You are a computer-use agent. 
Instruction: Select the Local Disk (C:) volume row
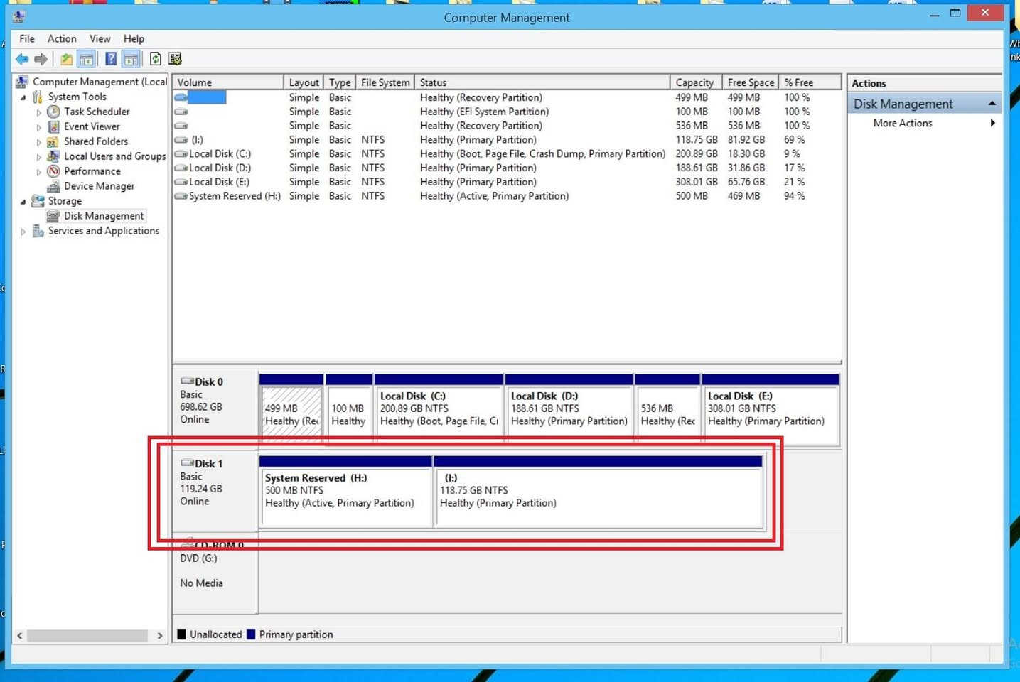[218, 153]
